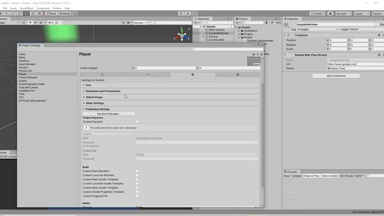Select the Standalone platform tab icon
Viewport: 384px width, 216px height.
103,74
